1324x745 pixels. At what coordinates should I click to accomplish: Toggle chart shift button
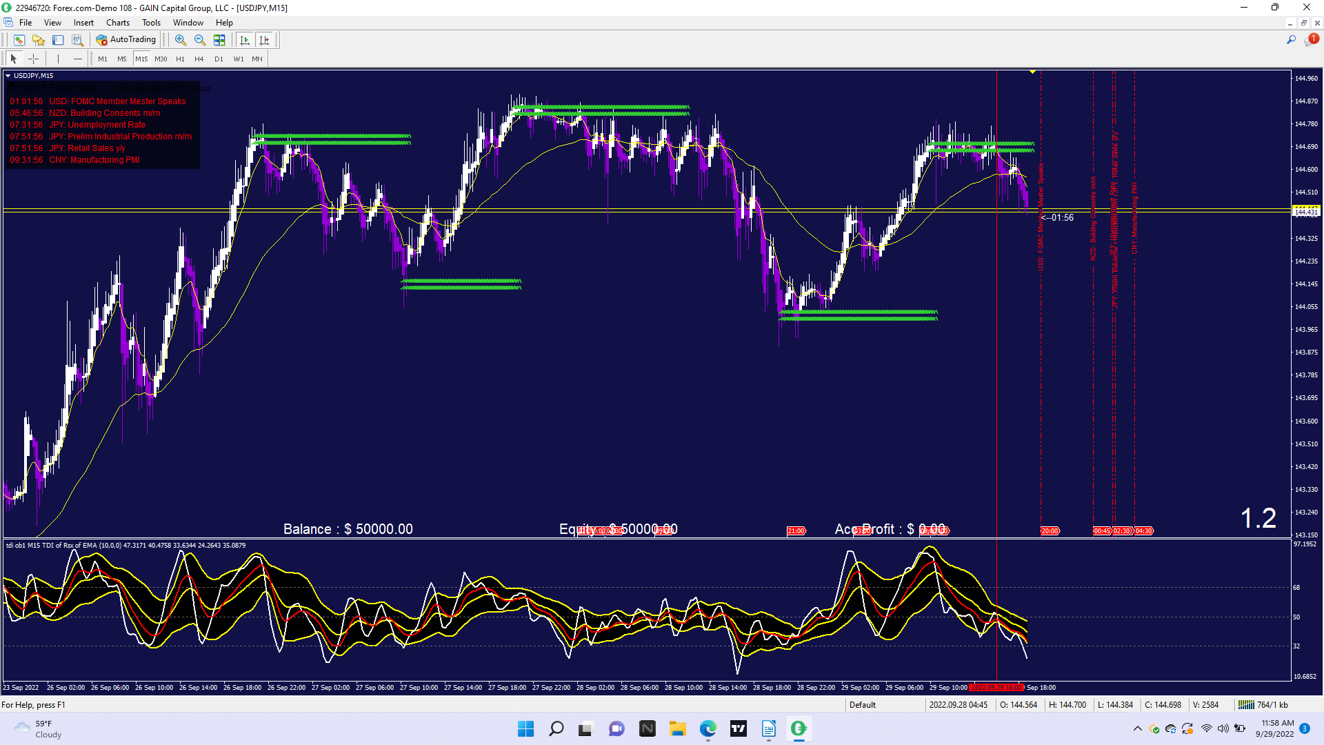click(264, 40)
